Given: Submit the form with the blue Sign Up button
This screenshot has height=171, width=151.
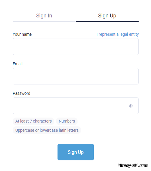Looking at the screenshot, I should click(x=75, y=152).
